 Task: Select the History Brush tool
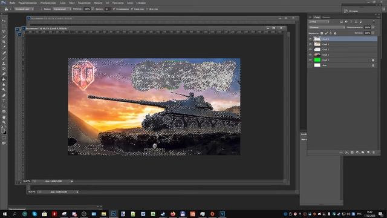coord(4,68)
